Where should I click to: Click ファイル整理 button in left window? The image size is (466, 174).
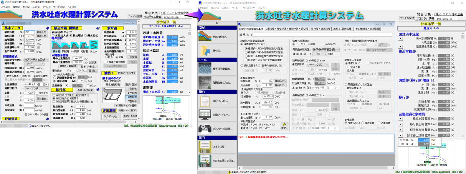135,17
